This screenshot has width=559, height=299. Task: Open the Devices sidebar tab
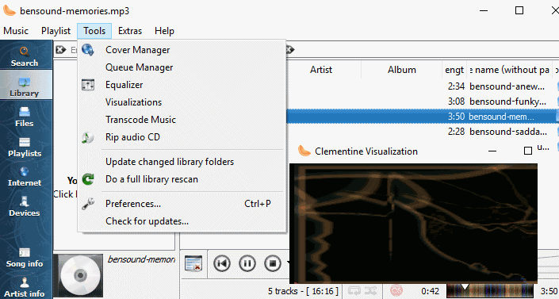(25, 206)
